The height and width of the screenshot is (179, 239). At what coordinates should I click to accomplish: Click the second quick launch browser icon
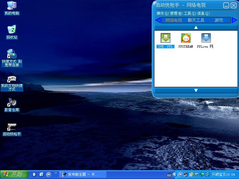(42, 175)
